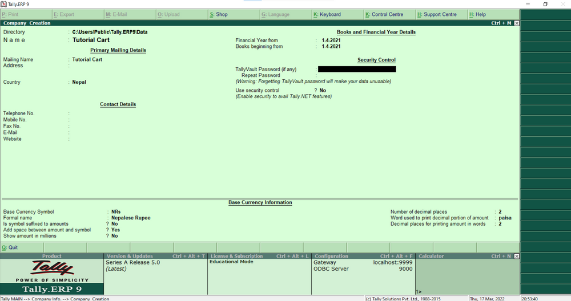Image resolution: width=571 pixels, height=301 pixels.
Task: Click the TallyVault Password field
Action: (357, 69)
